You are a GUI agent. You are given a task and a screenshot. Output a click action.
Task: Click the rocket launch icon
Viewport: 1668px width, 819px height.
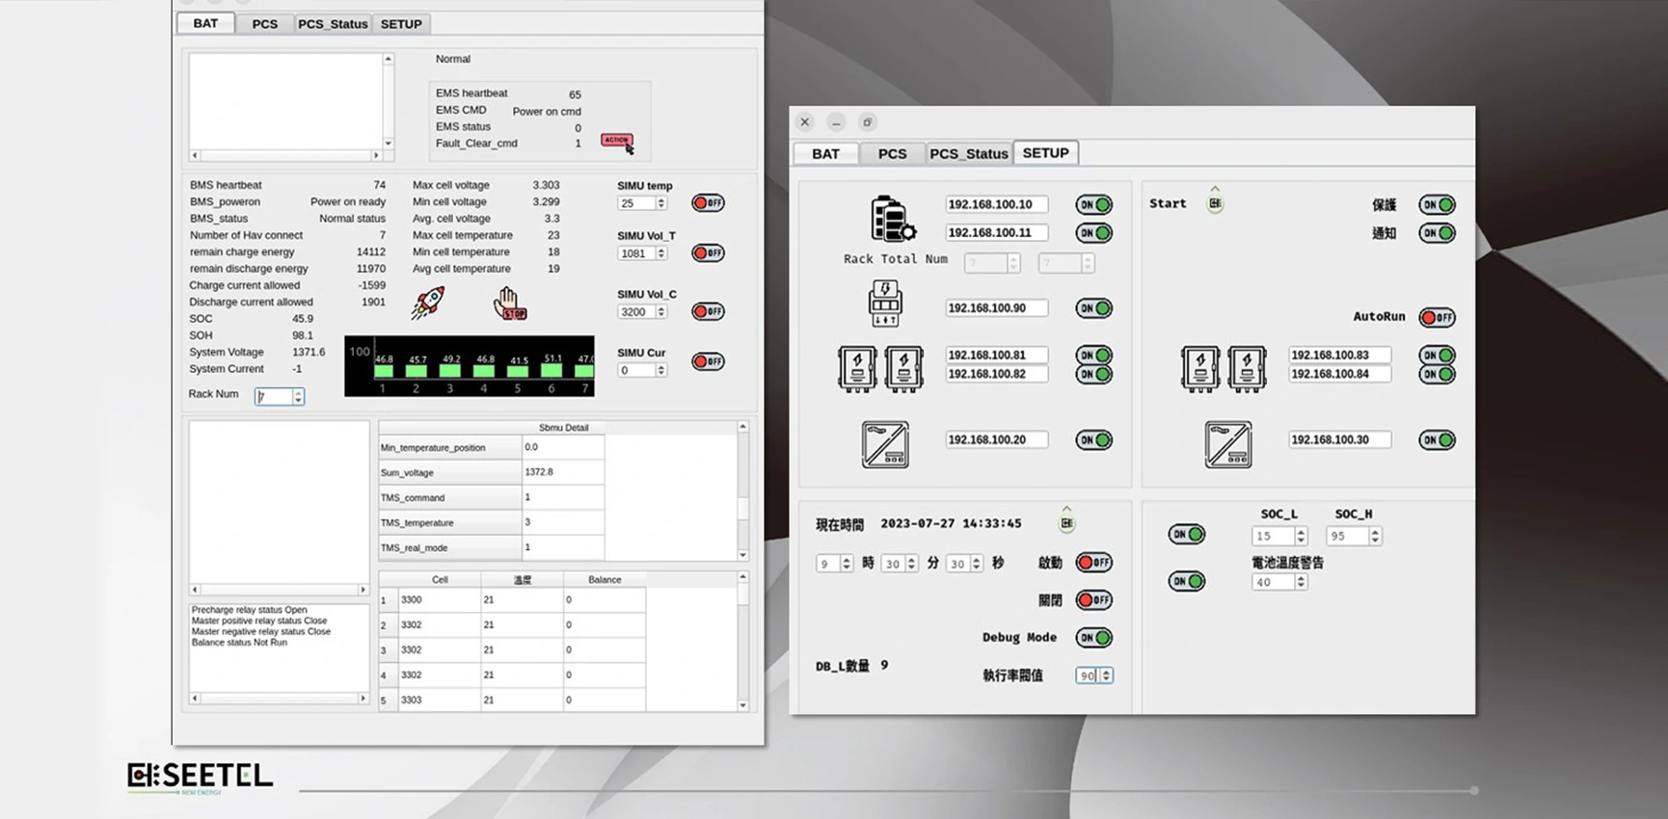tap(427, 303)
